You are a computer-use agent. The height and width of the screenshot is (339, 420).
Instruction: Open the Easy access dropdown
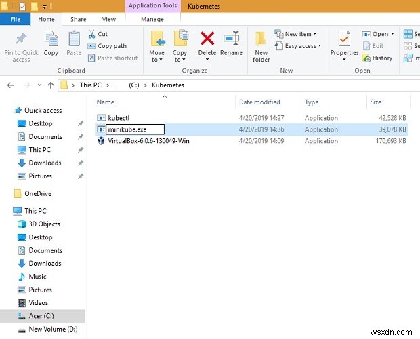pyautogui.click(x=298, y=46)
